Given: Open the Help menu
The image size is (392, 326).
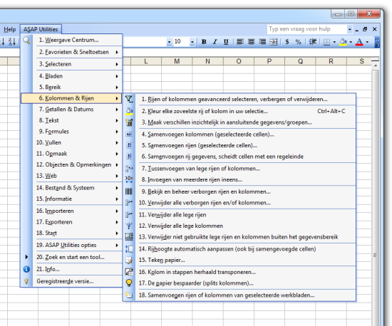Looking at the screenshot, I should [x=9, y=29].
